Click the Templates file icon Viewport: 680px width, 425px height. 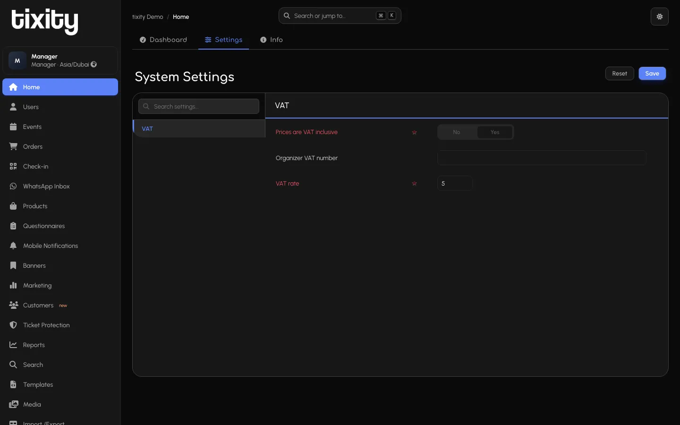pyautogui.click(x=13, y=384)
